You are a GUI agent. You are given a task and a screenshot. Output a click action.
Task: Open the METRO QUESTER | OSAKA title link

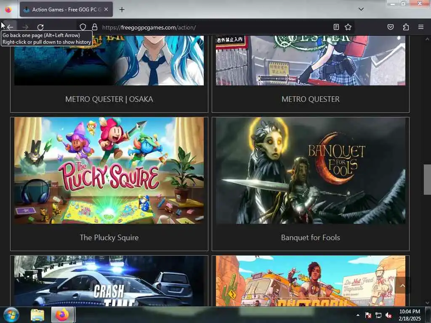coord(109,99)
